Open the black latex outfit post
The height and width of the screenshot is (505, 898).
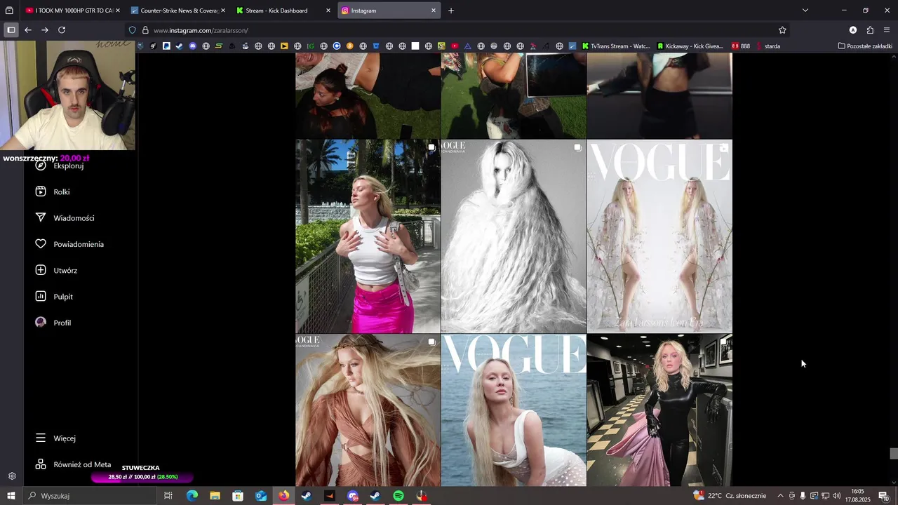(659, 410)
